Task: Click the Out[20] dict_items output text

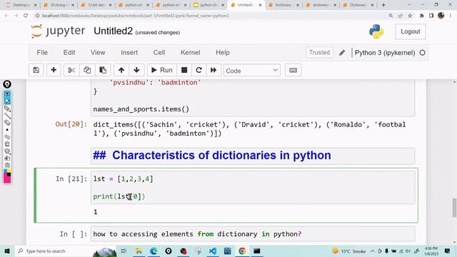Action: tap(249, 128)
